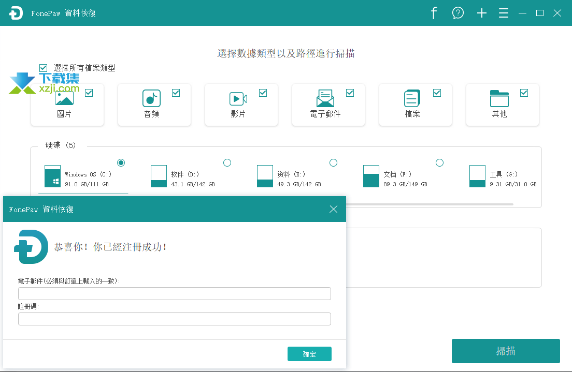The width and height of the screenshot is (572, 372).
Task: Close the FonePaw main window
Action: (557, 13)
